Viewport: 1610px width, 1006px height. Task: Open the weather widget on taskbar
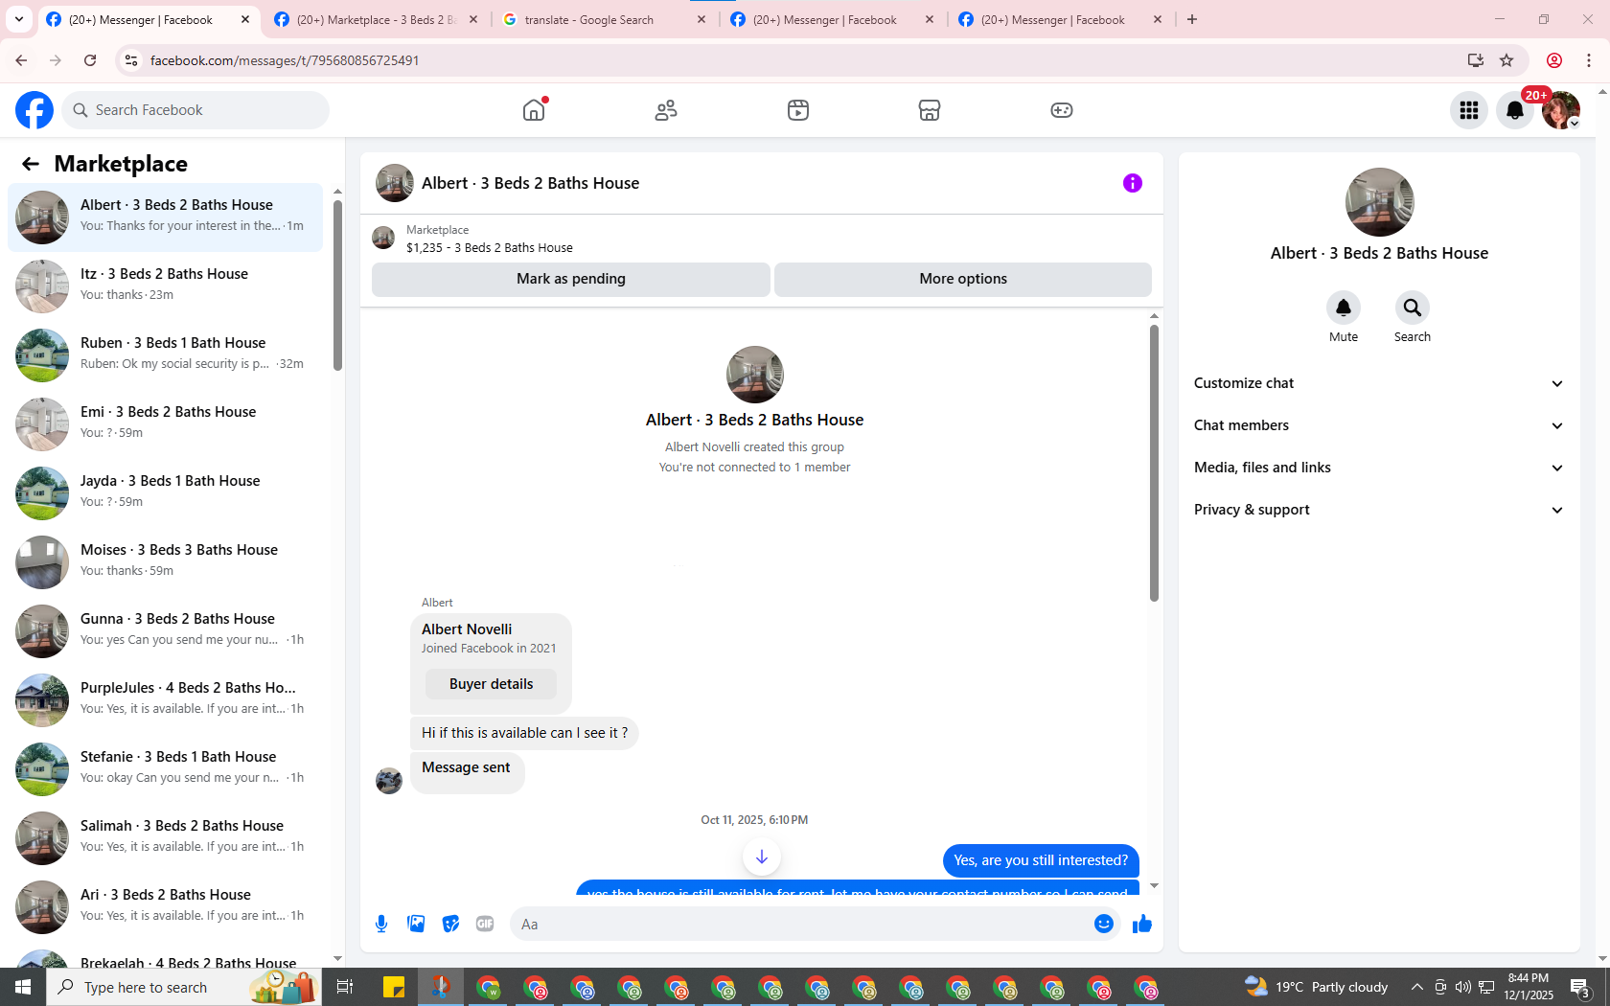pyautogui.click(x=1316, y=987)
